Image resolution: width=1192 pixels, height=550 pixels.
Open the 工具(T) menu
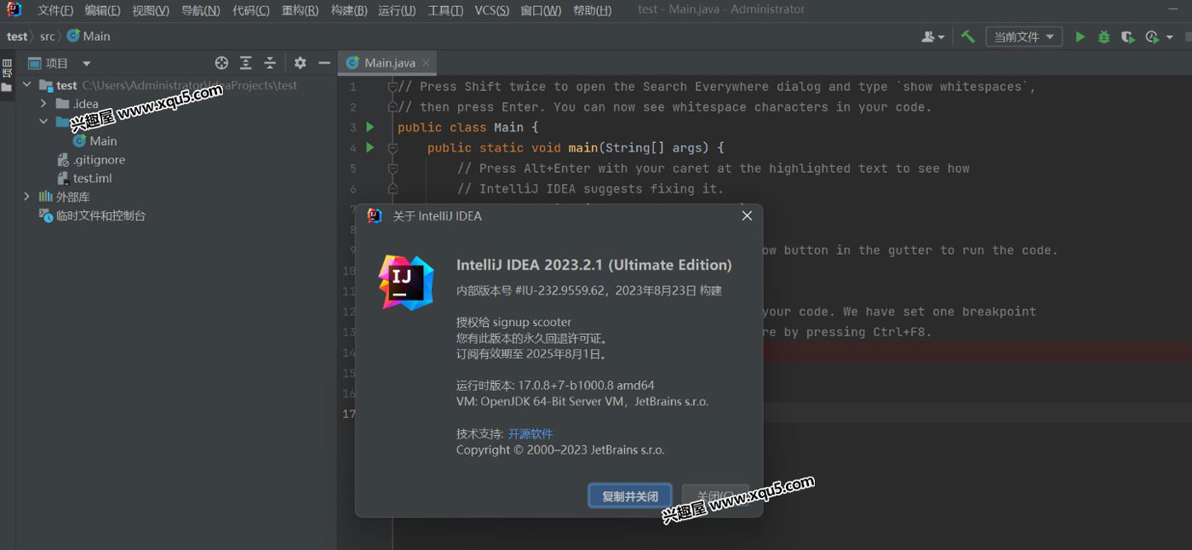pos(445,11)
